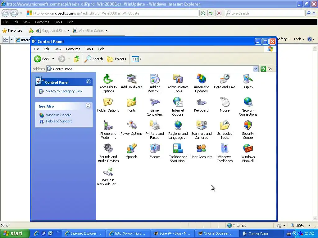Open Sounds and Audio Devices
Viewport: 318px width, 238px height.
click(108, 153)
